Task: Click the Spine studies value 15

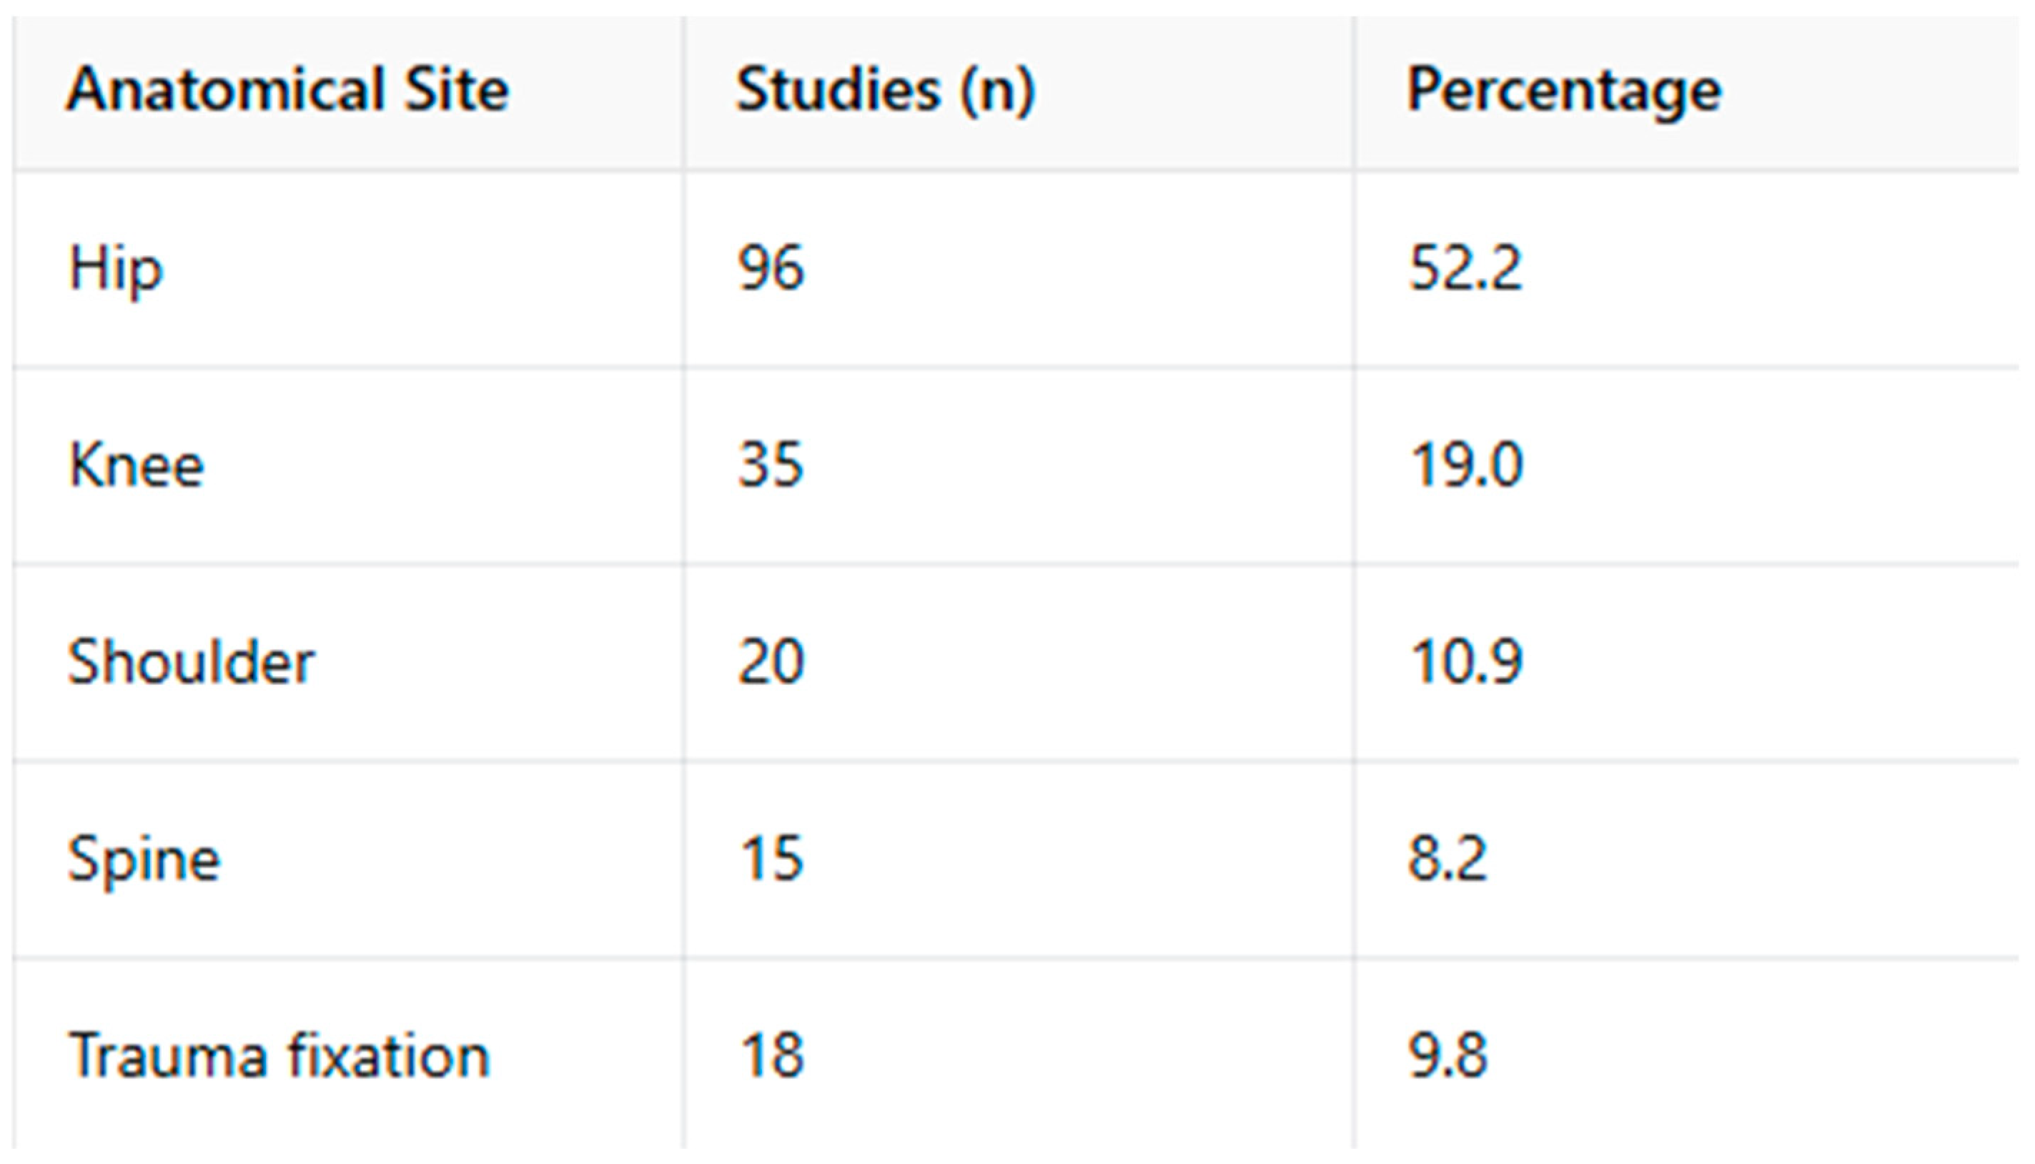Action: coord(771,859)
